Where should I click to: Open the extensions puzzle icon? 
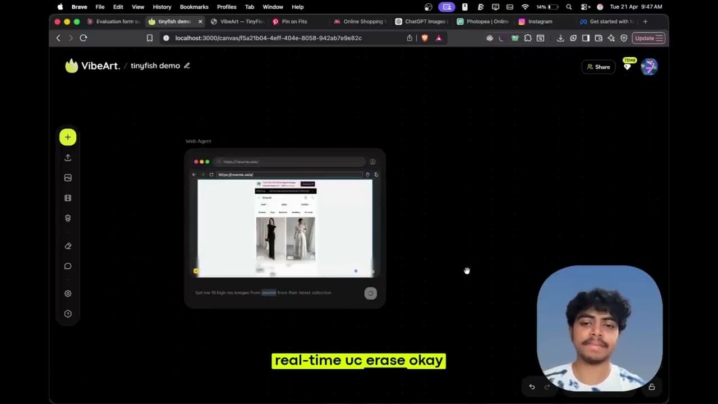[528, 38]
